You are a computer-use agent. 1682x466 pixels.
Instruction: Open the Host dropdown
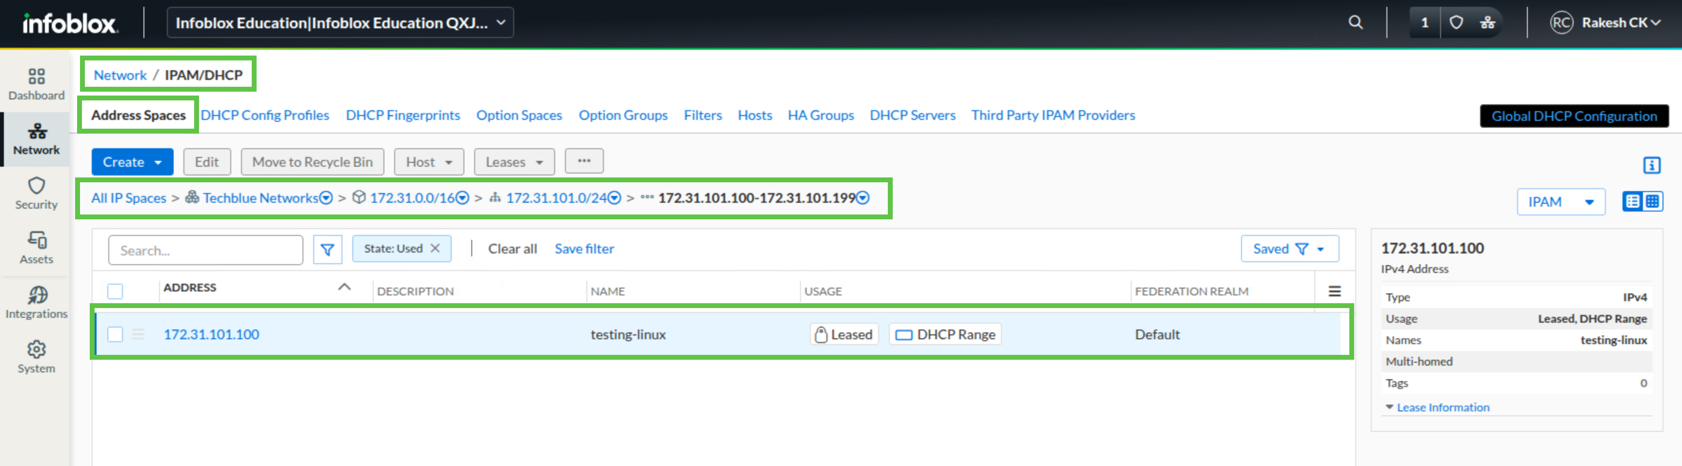[429, 162]
